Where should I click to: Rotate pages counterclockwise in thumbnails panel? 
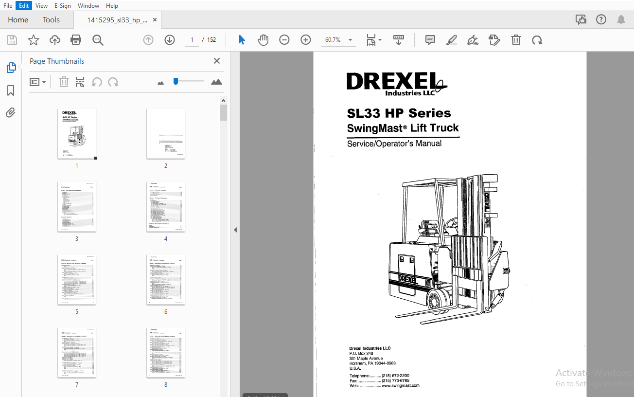(x=97, y=82)
